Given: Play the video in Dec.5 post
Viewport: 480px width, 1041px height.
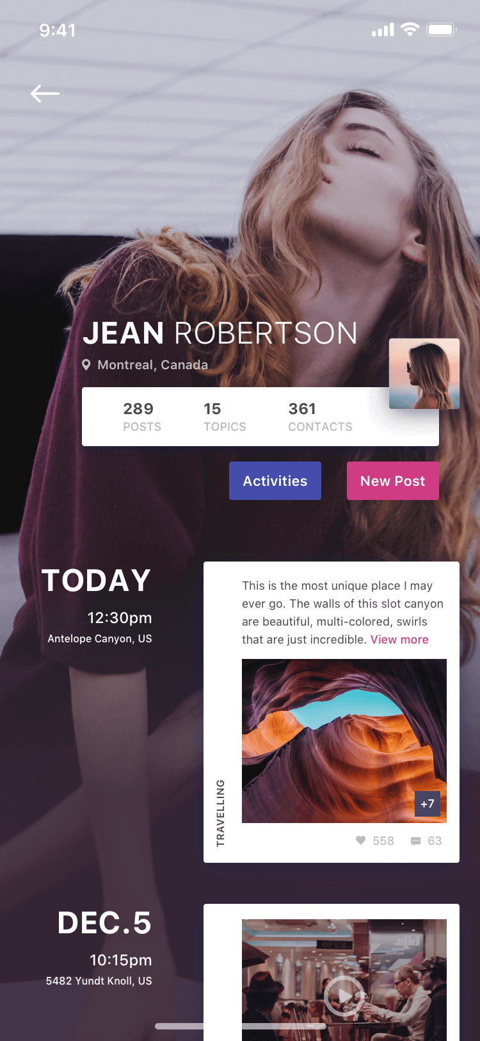Looking at the screenshot, I should point(344,995).
